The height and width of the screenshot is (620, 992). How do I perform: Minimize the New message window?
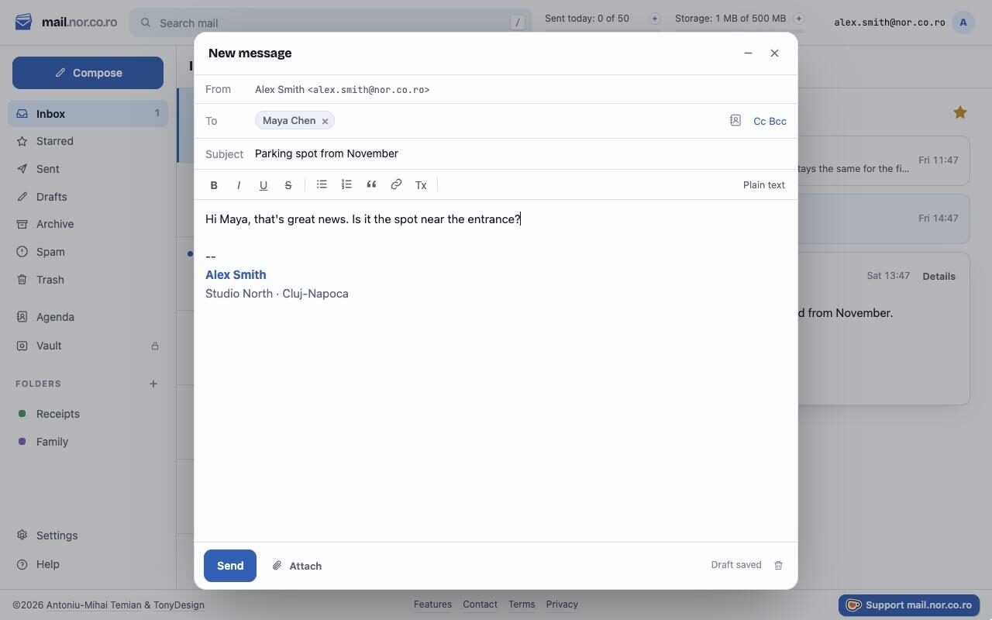[748, 53]
